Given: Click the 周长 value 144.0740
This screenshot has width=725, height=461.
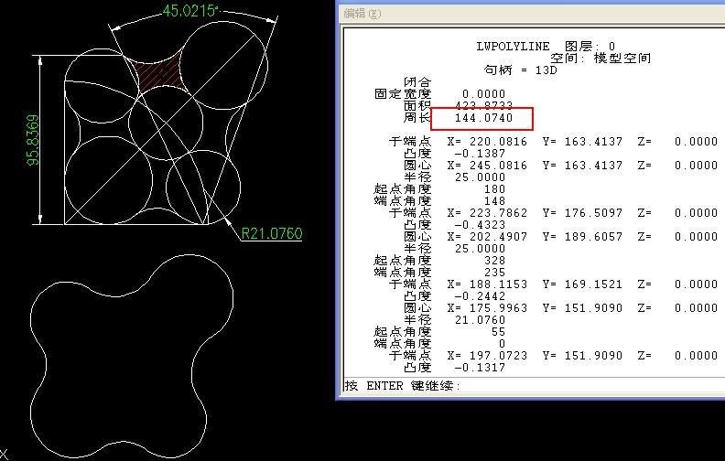Looking at the screenshot, I should tap(483, 118).
